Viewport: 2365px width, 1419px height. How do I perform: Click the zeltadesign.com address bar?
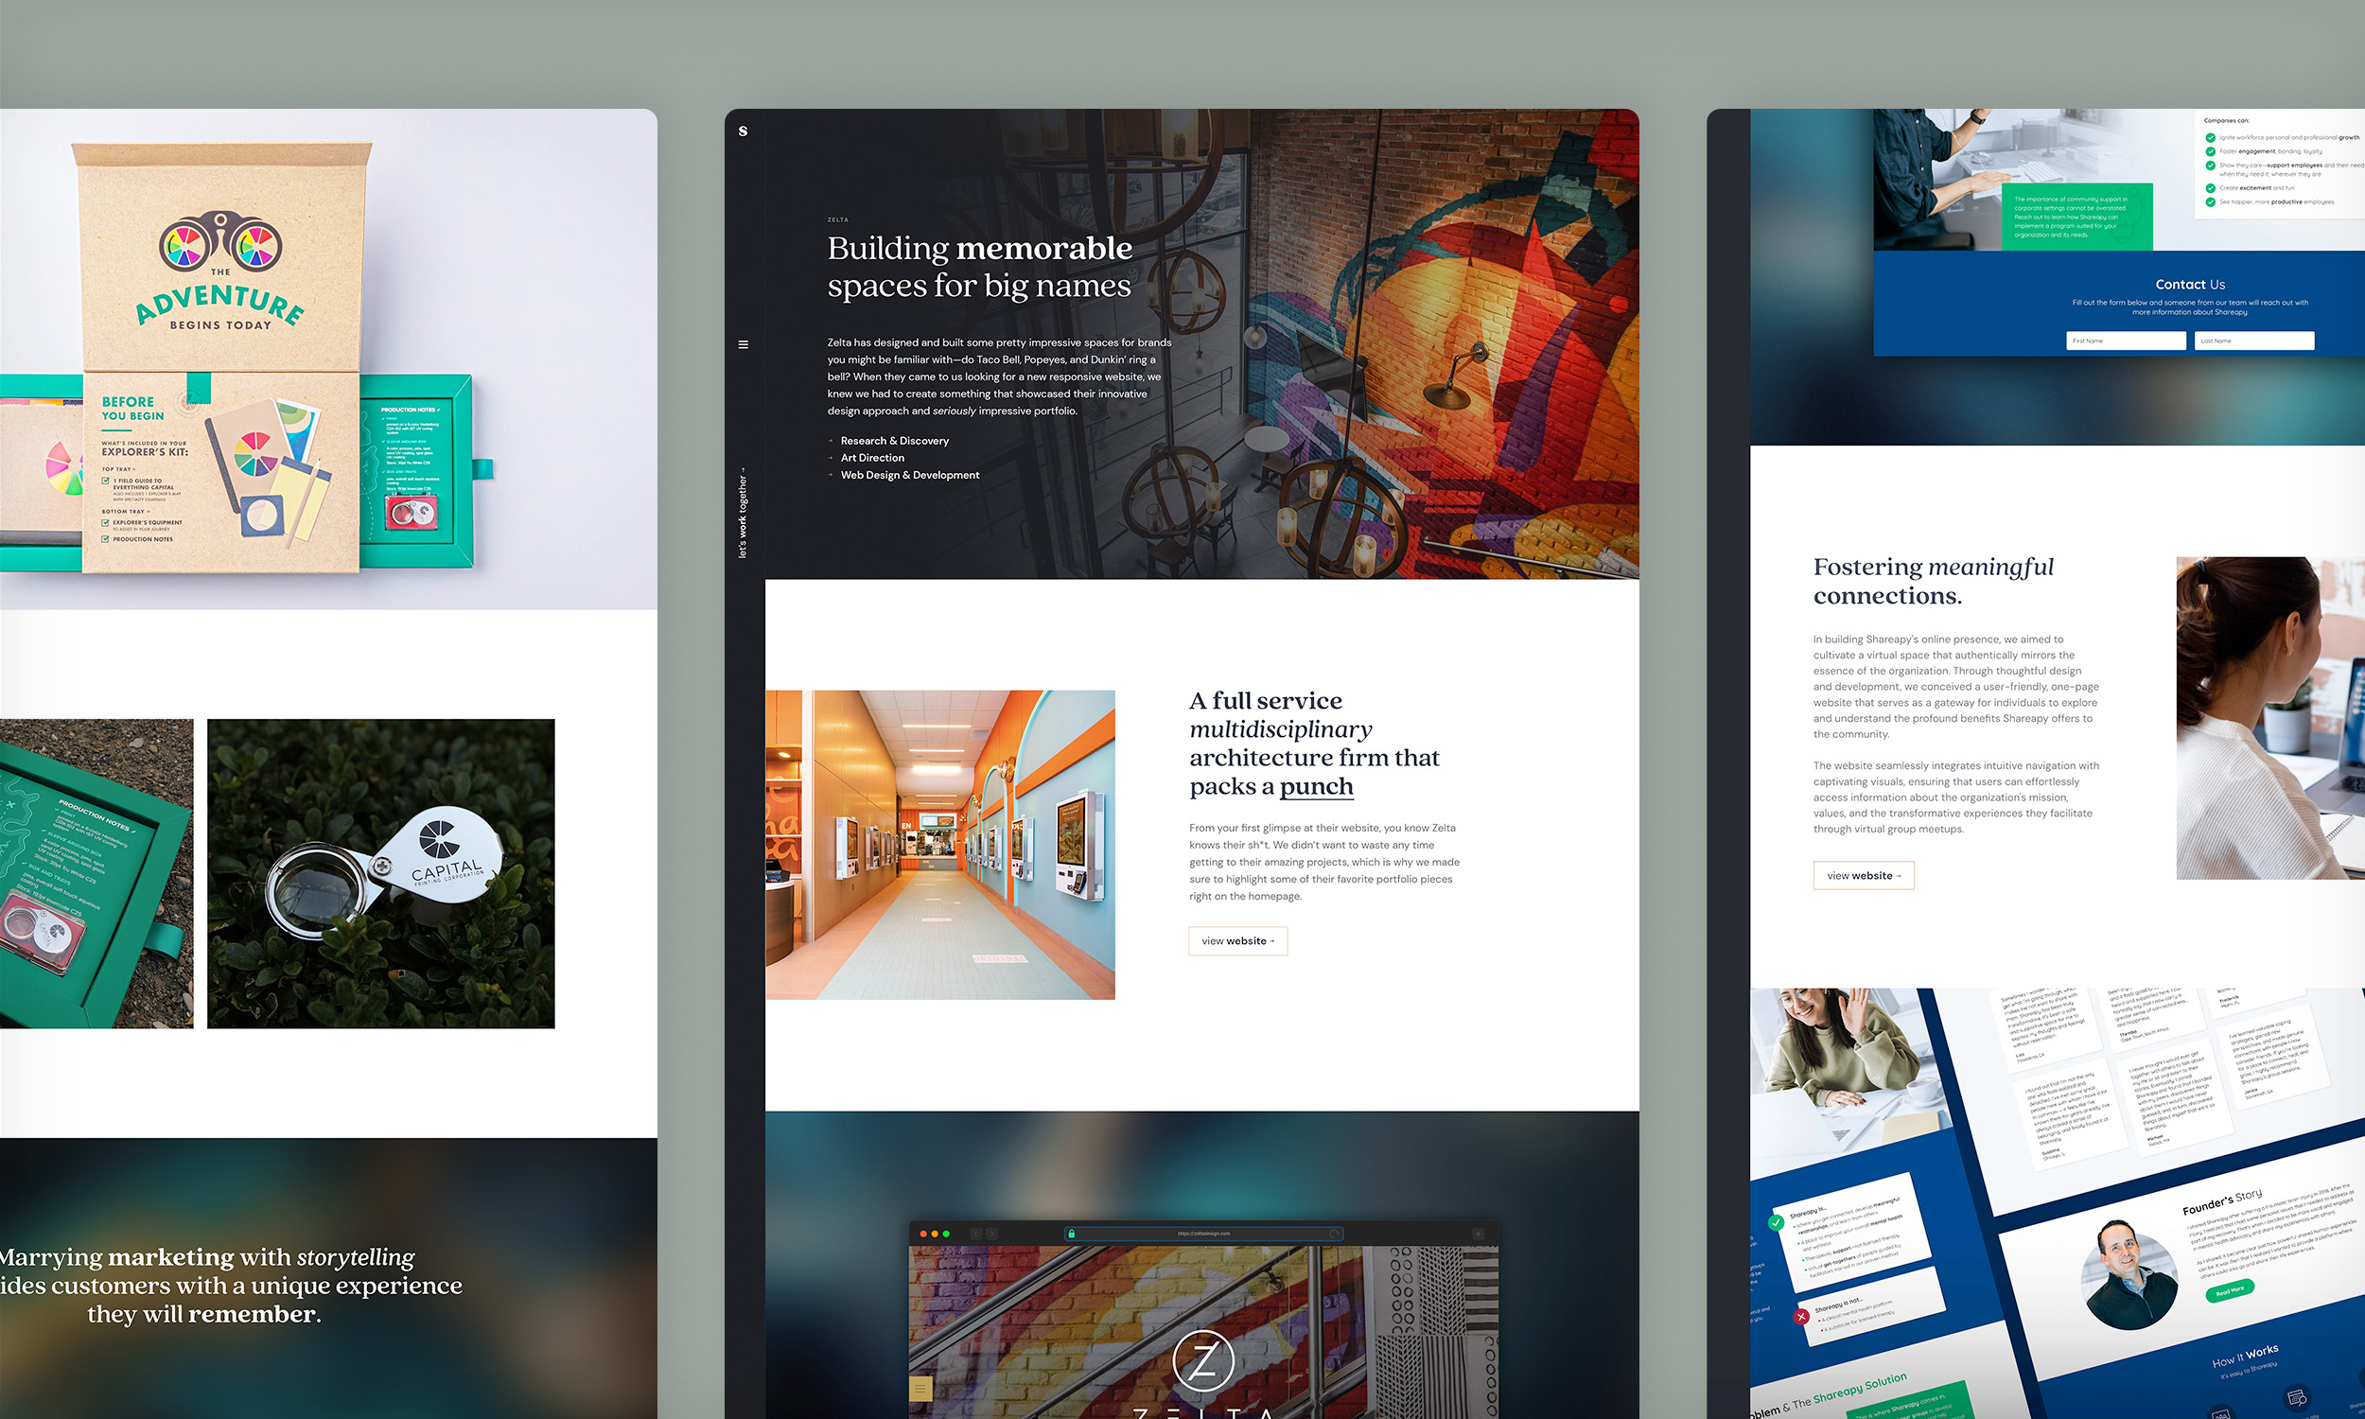click(x=1203, y=1234)
